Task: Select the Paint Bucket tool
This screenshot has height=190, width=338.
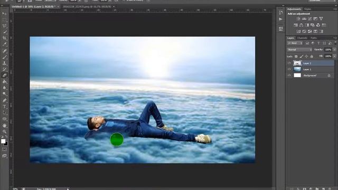Action: click(x=4, y=82)
